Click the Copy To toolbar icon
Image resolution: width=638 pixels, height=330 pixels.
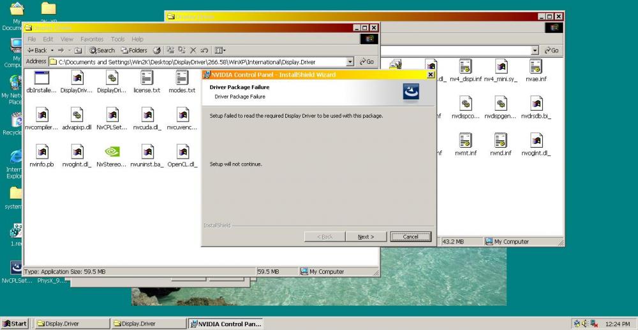pos(182,50)
